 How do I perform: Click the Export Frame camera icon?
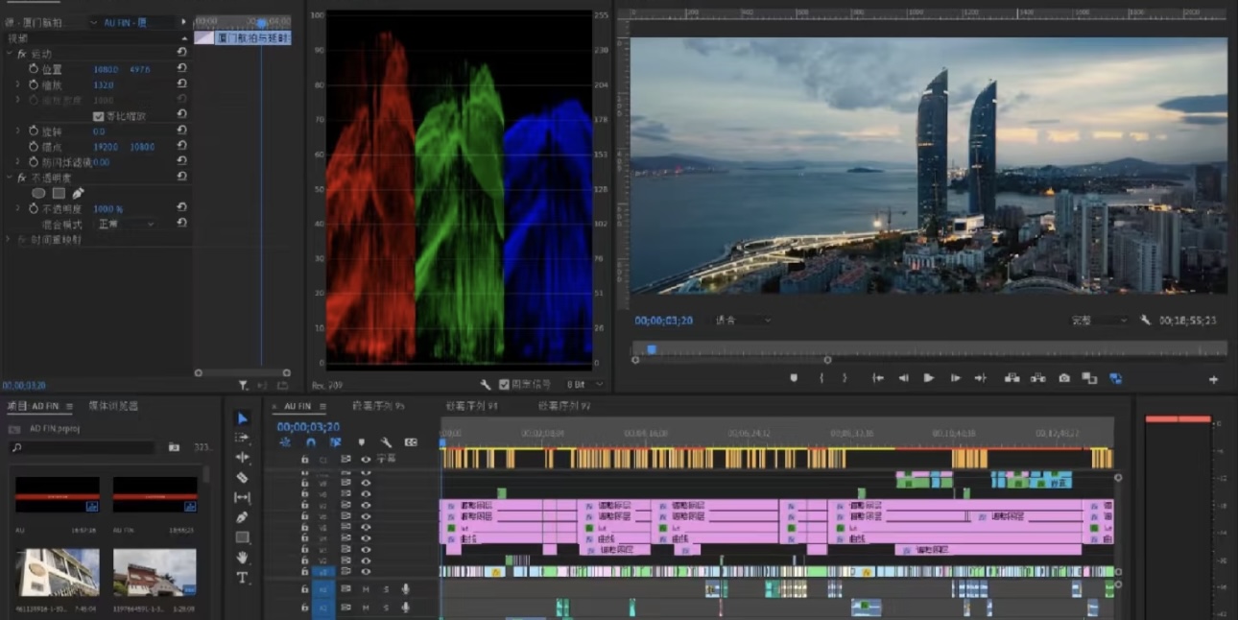coord(1064,378)
